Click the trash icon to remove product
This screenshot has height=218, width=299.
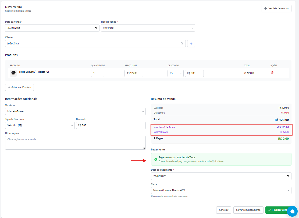(x=272, y=73)
